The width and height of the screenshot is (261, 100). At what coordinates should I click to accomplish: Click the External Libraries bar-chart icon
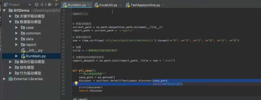(x=11, y=79)
